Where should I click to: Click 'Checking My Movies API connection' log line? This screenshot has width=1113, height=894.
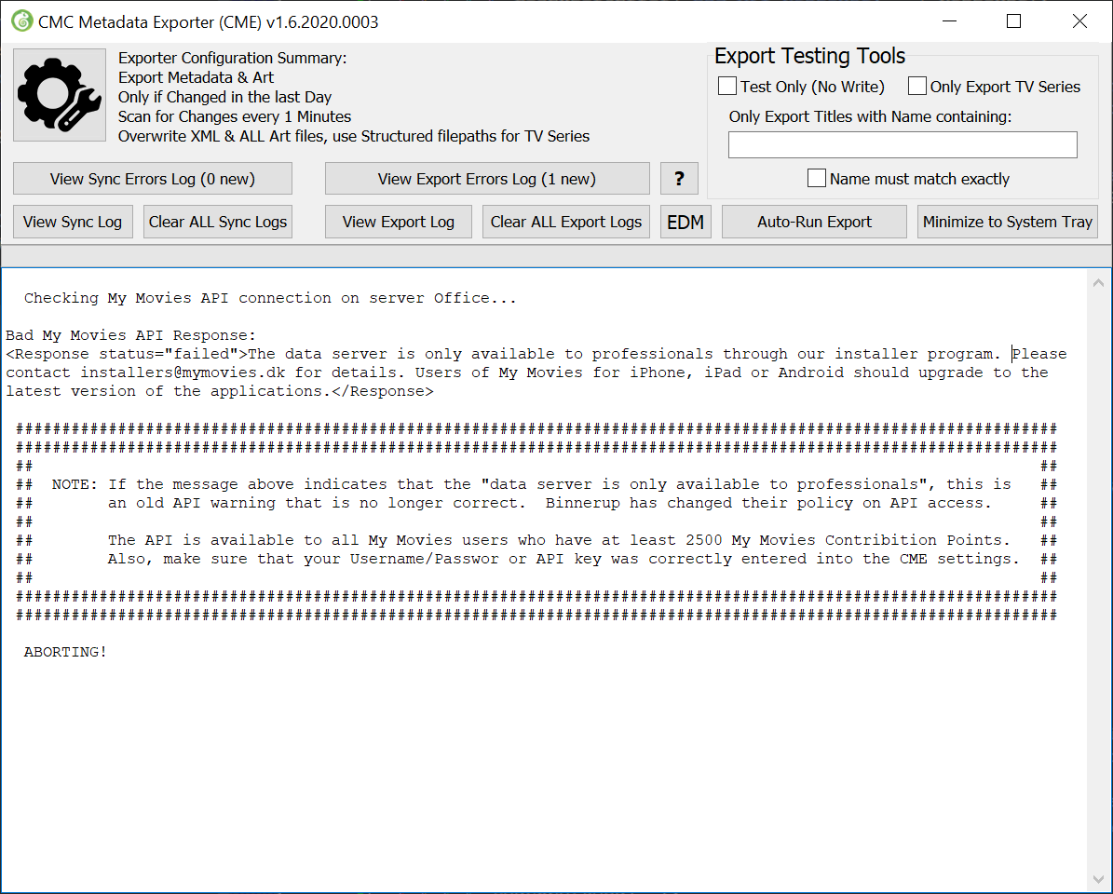[270, 298]
